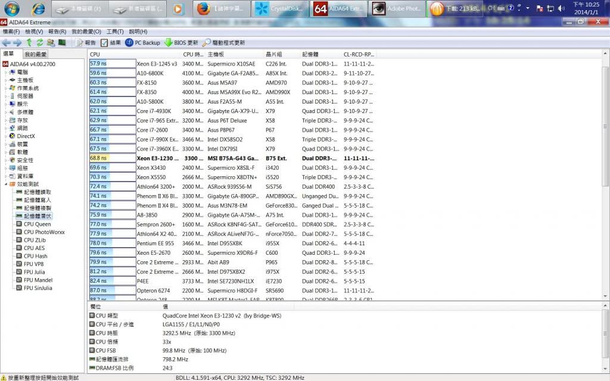Click the BIOS 更新 toolbar button

[181, 43]
